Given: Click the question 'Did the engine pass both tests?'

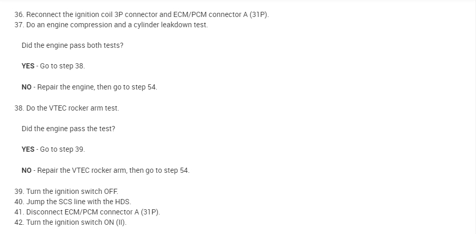Looking at the screenshot, I should [x=72, y=45].
